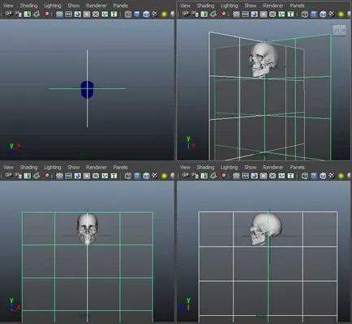Viewport: 352px width, 324px height.
Task: Open Renderer menu in side view panel
Action: point(273,167)
